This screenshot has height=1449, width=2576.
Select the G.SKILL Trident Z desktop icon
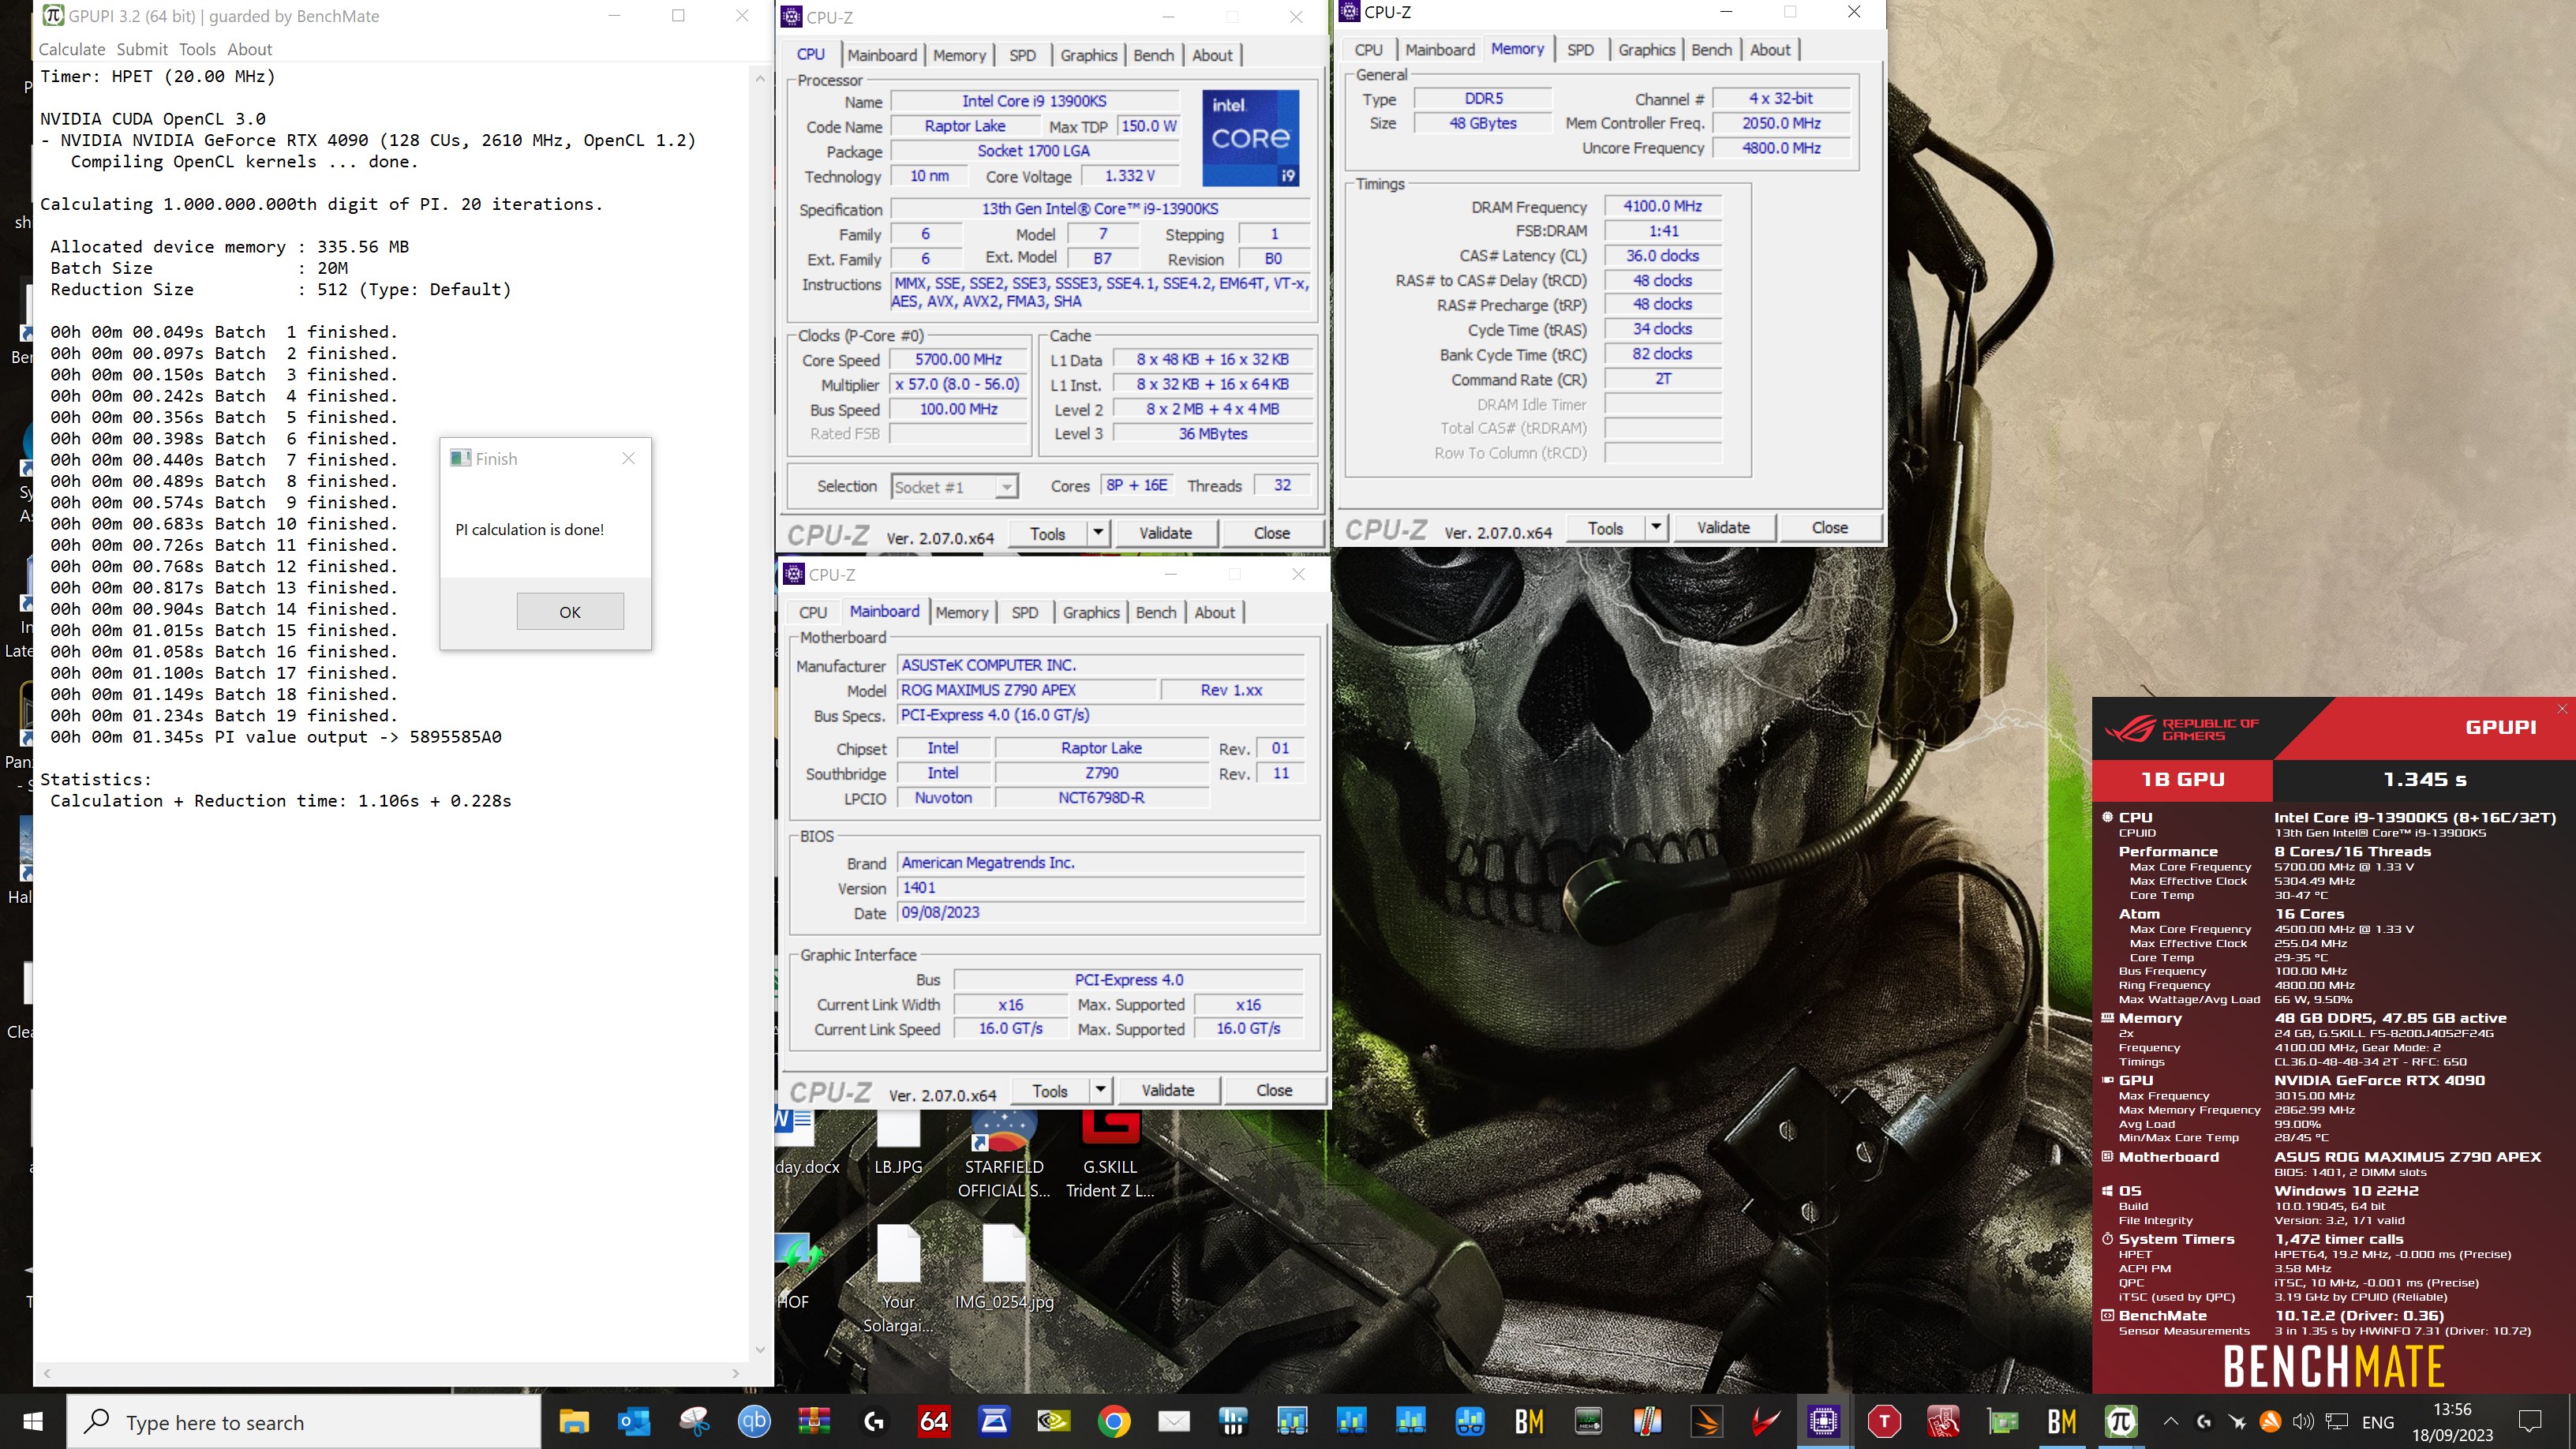1110,1155
